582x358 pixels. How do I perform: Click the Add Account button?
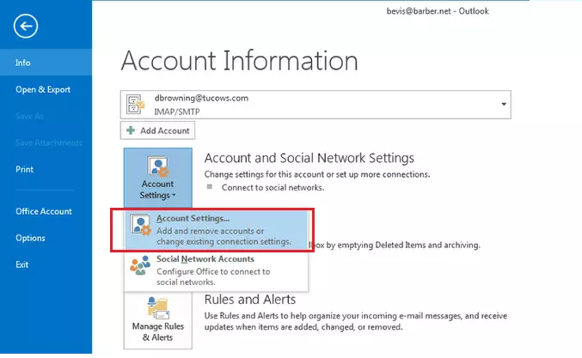point(157,130)
